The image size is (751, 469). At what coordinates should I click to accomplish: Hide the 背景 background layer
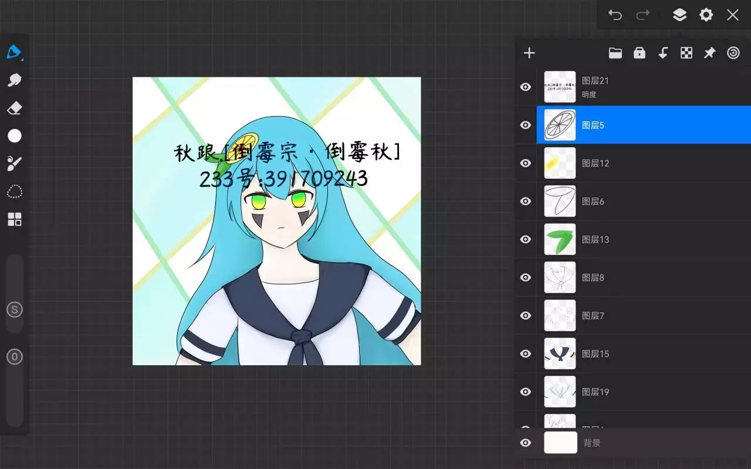[x=526, y=443]
